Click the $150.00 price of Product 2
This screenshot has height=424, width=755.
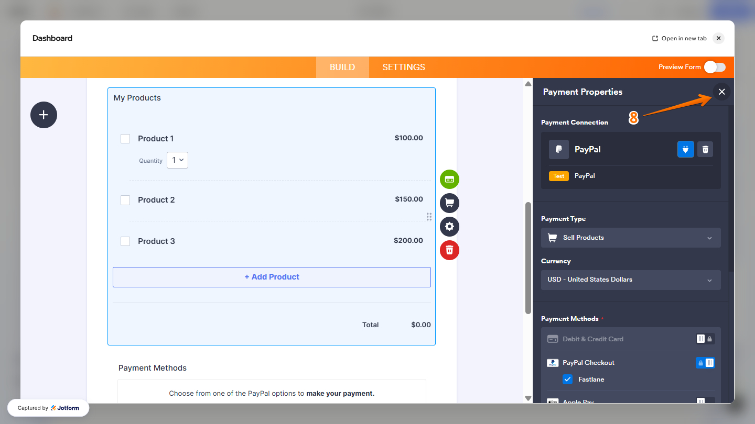coord(409,199)
